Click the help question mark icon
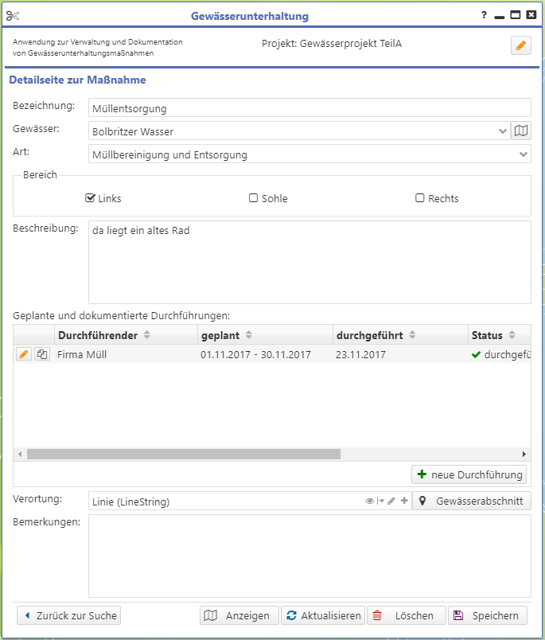545x640 pixels. pos(484,15)
